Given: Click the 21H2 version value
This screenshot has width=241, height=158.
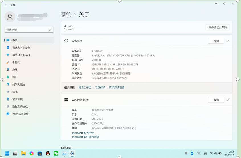Looking at the screenshot, I should 95,115.
